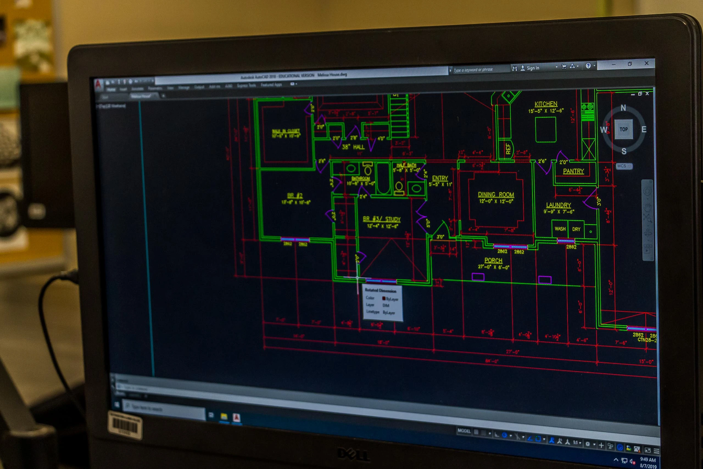Click the status bar Customization hamburger icon
The height and width of the screenshot is (469, 703).
656,451
